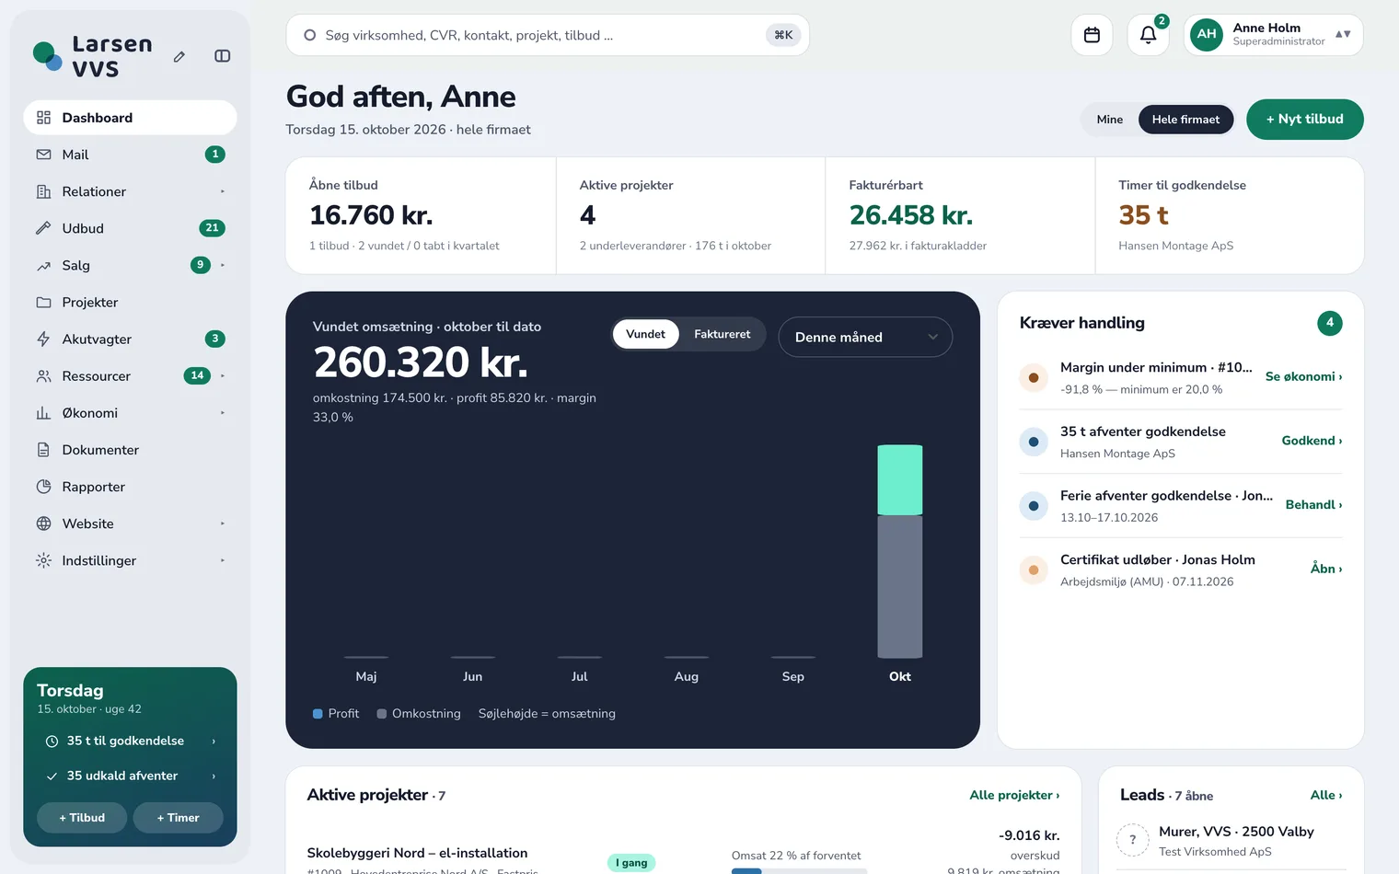
Task: Expand the Salg submenu arrow
Action: [x=223, y=265]
